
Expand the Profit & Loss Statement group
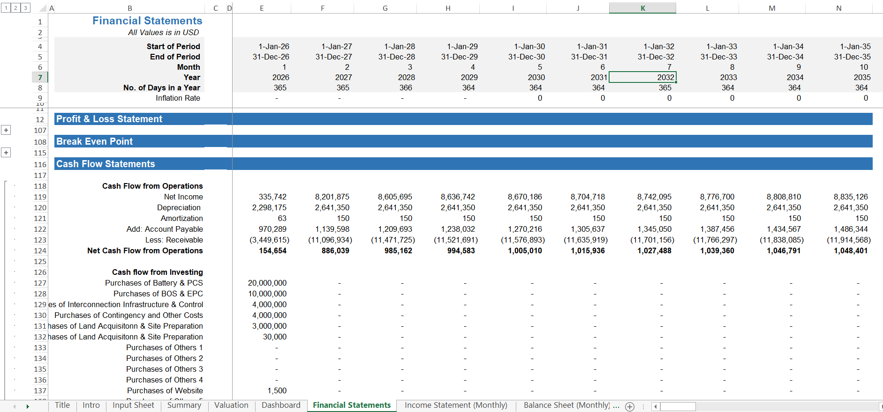pyautogui.click(x=6, y=130)
